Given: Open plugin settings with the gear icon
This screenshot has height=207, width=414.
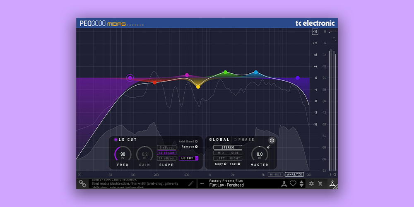Looking at the screenshot, I should click(311, 183).
